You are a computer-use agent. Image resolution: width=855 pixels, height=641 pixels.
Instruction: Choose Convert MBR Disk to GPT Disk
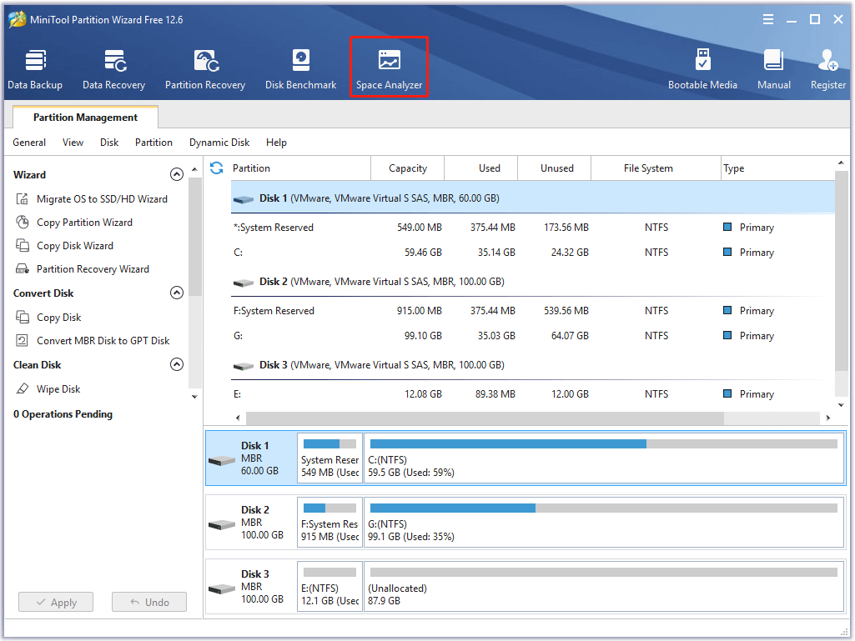tap(103, 341)
